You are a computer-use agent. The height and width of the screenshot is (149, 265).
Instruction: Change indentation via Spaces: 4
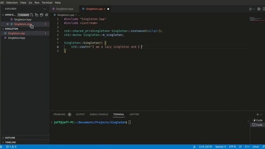[x=220, y=147]
